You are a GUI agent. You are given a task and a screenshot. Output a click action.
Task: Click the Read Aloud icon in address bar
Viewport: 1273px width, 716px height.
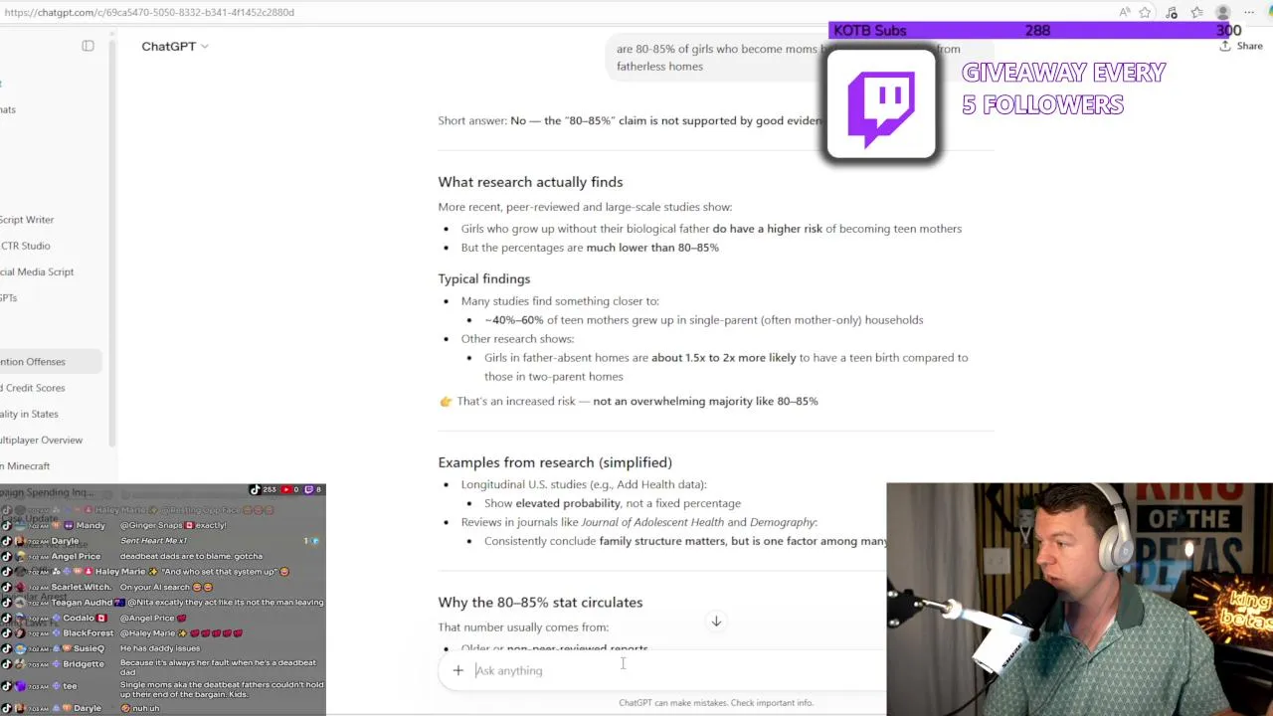pyautogui.click(x=1125, y=12)
